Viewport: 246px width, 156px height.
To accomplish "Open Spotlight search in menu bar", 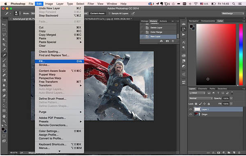I will pos(234,4).
